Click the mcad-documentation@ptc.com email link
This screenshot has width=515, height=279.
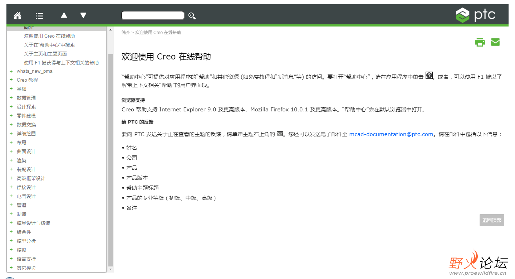pyautogui.click(x=391, y=134)
